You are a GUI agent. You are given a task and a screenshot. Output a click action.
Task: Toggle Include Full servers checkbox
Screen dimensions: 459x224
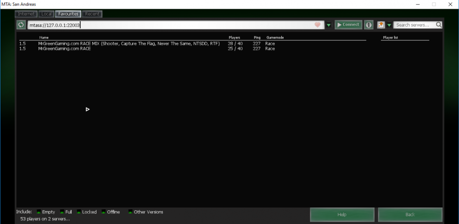click(62, 212)
